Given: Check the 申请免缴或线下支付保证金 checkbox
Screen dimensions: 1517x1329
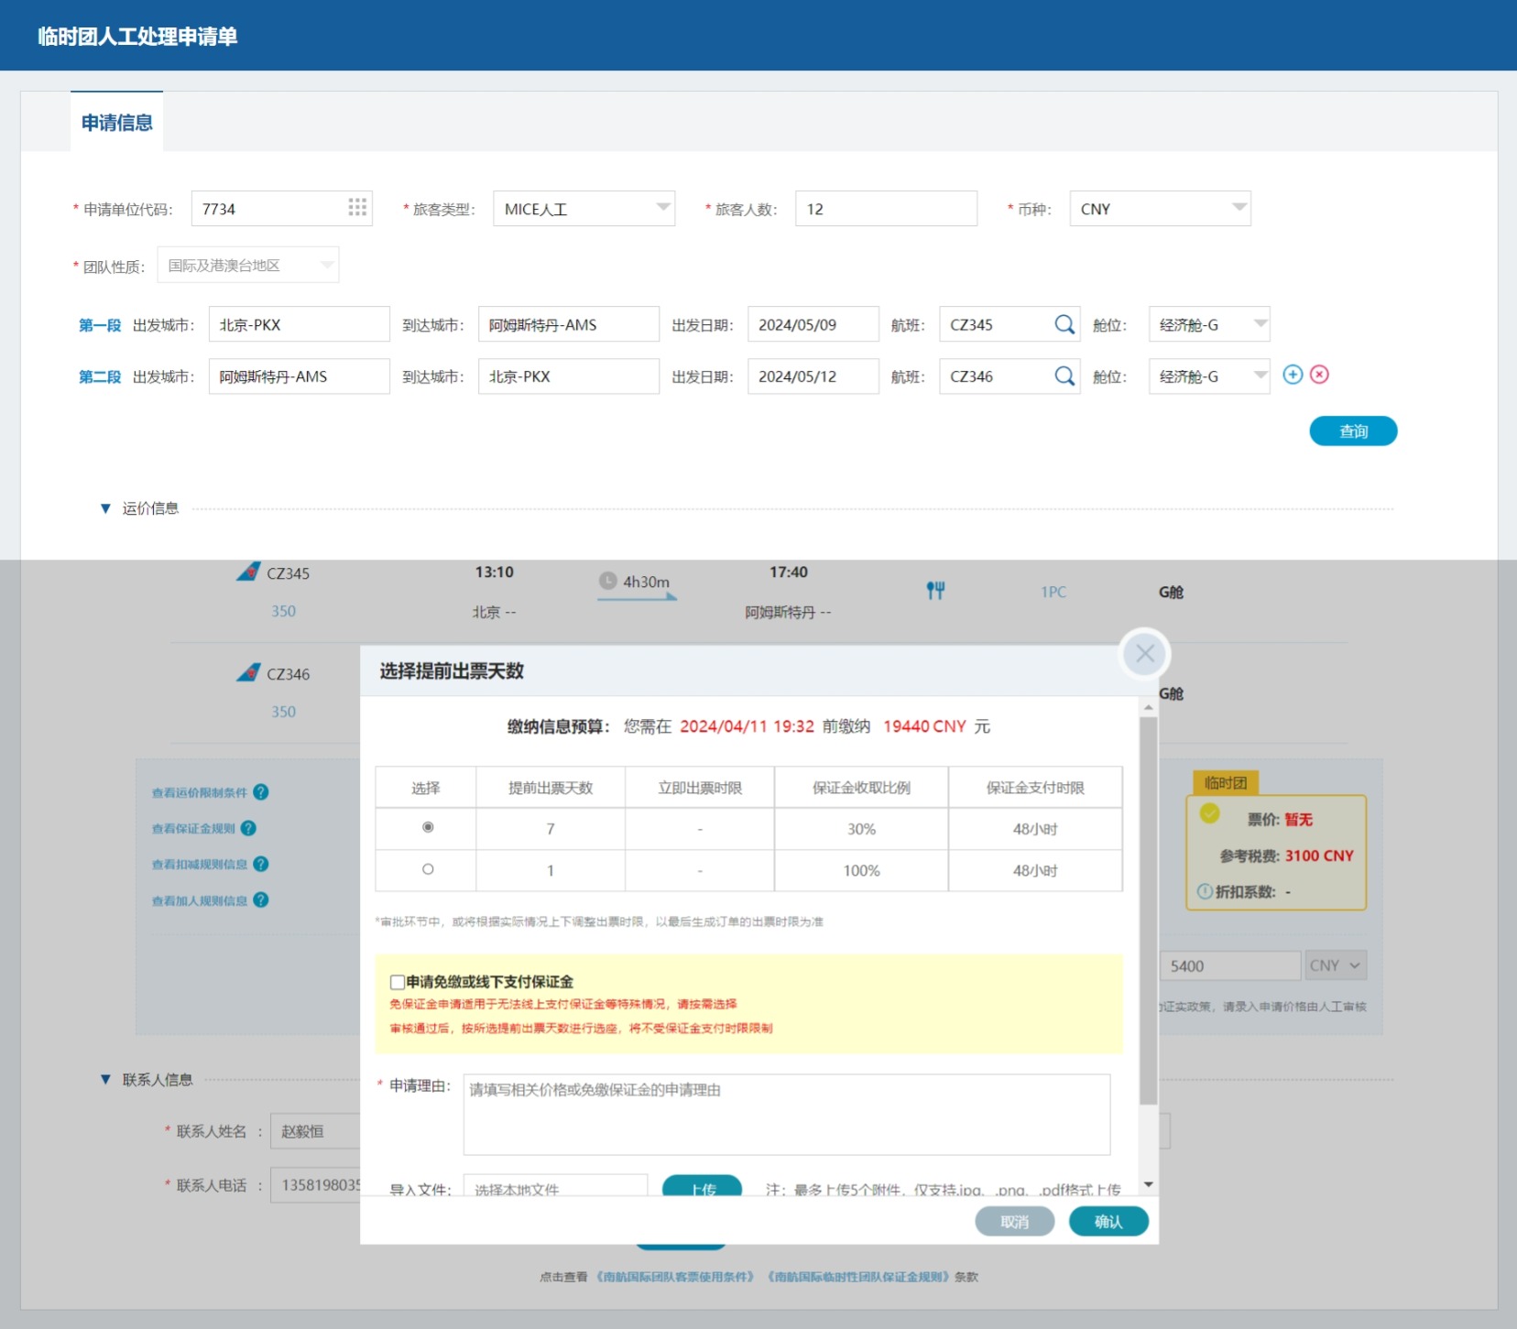Looking at the screenshot, I should tap(398, 982).
